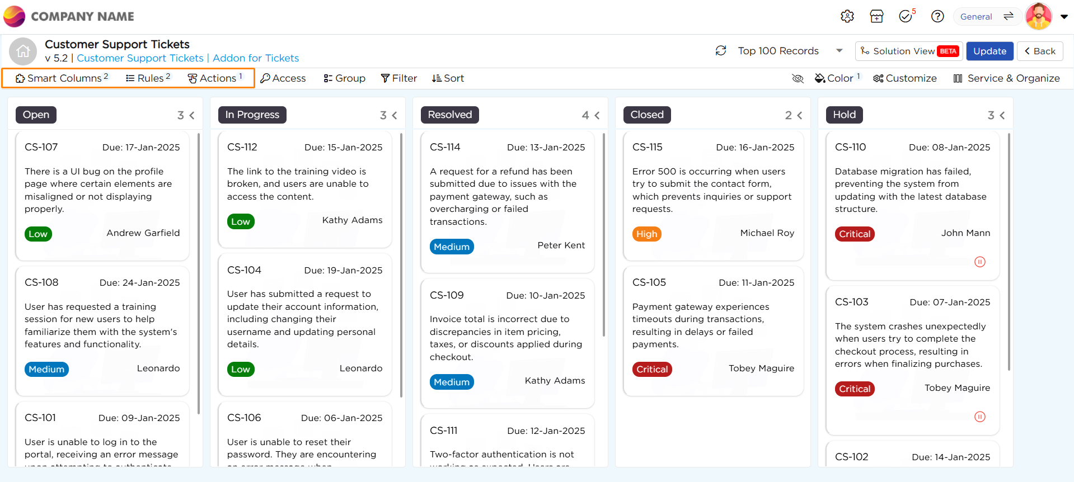
Task: Toggle the General switch arrows
Action: (1008, 17)
